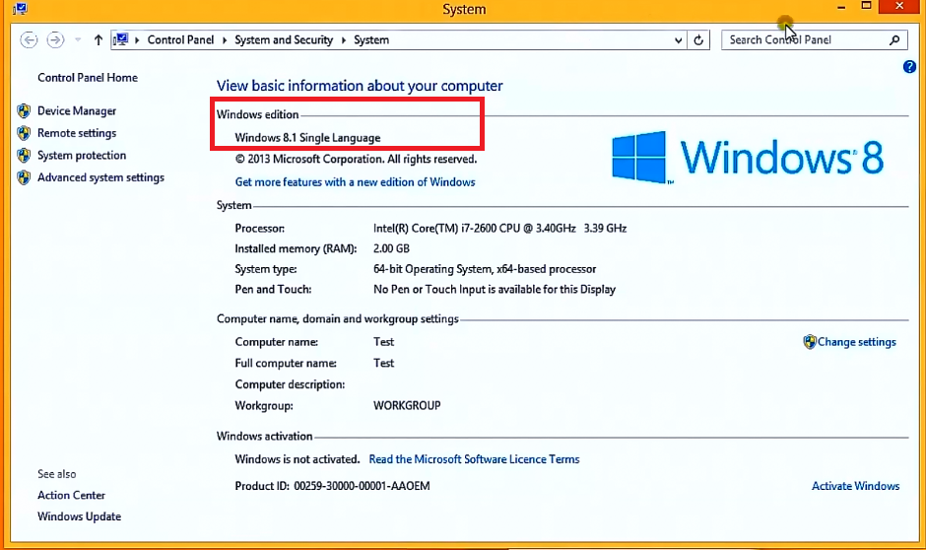The height and width of the screenshot is (550, 926).
Task: Click the computer icon in address bar
Action: coord(121,39)
